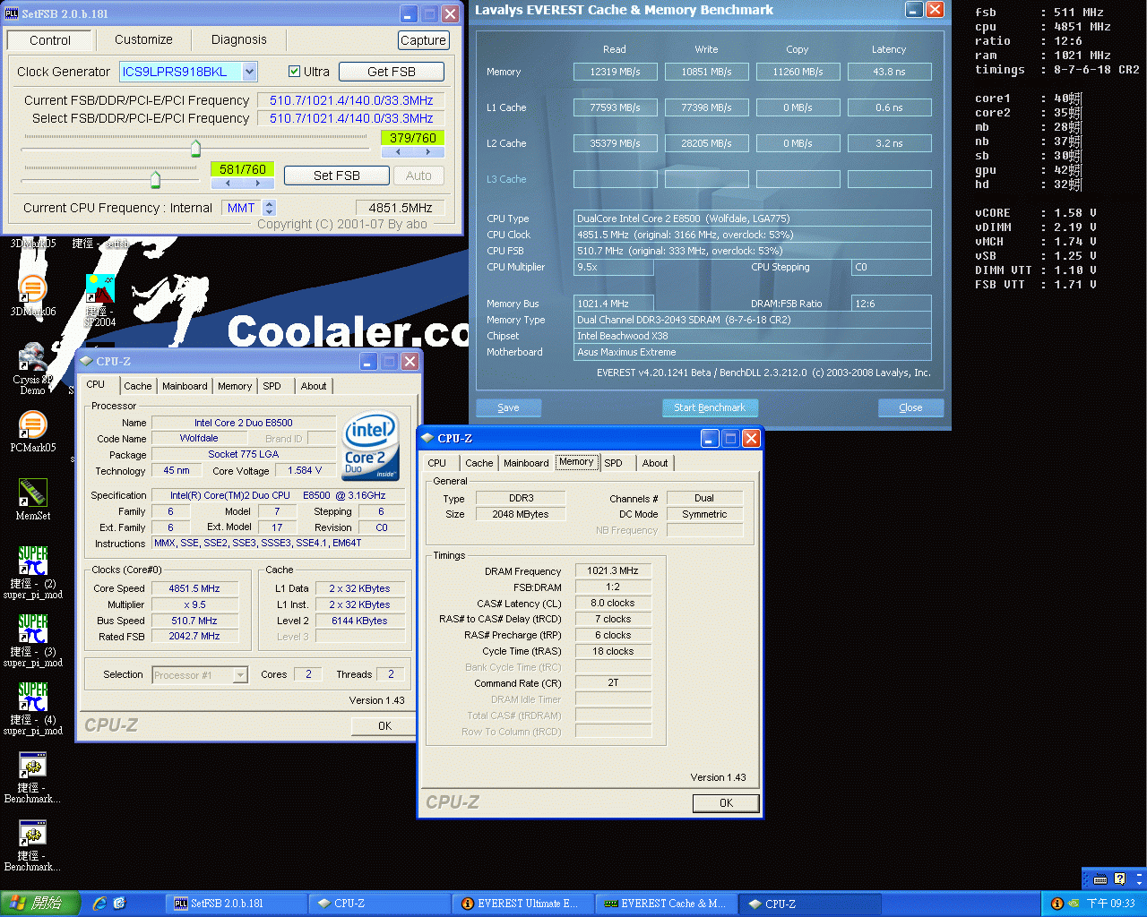
Task: Open the SPD tab in the CPU-Z memory window
Action: pyautogui.click(x=613, y=463)
